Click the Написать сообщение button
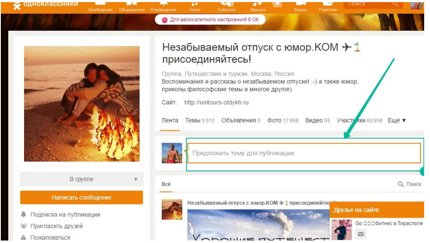The image size is (430, 243). pos(81,197)
